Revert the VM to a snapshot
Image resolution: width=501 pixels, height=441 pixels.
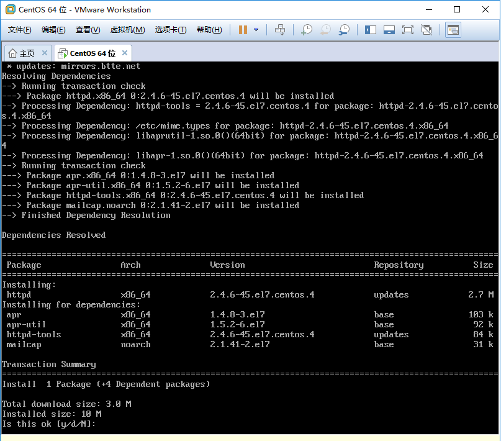325,30
